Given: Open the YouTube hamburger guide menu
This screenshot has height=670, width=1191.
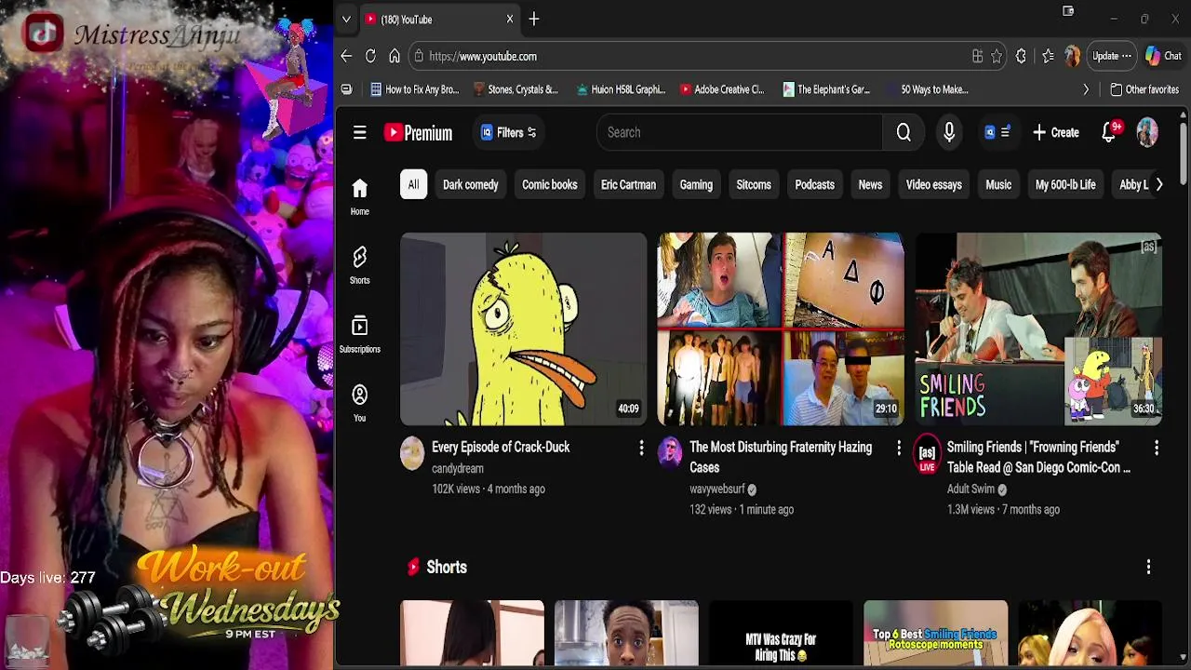Looking at the screenshot, I should pos(359,132).
